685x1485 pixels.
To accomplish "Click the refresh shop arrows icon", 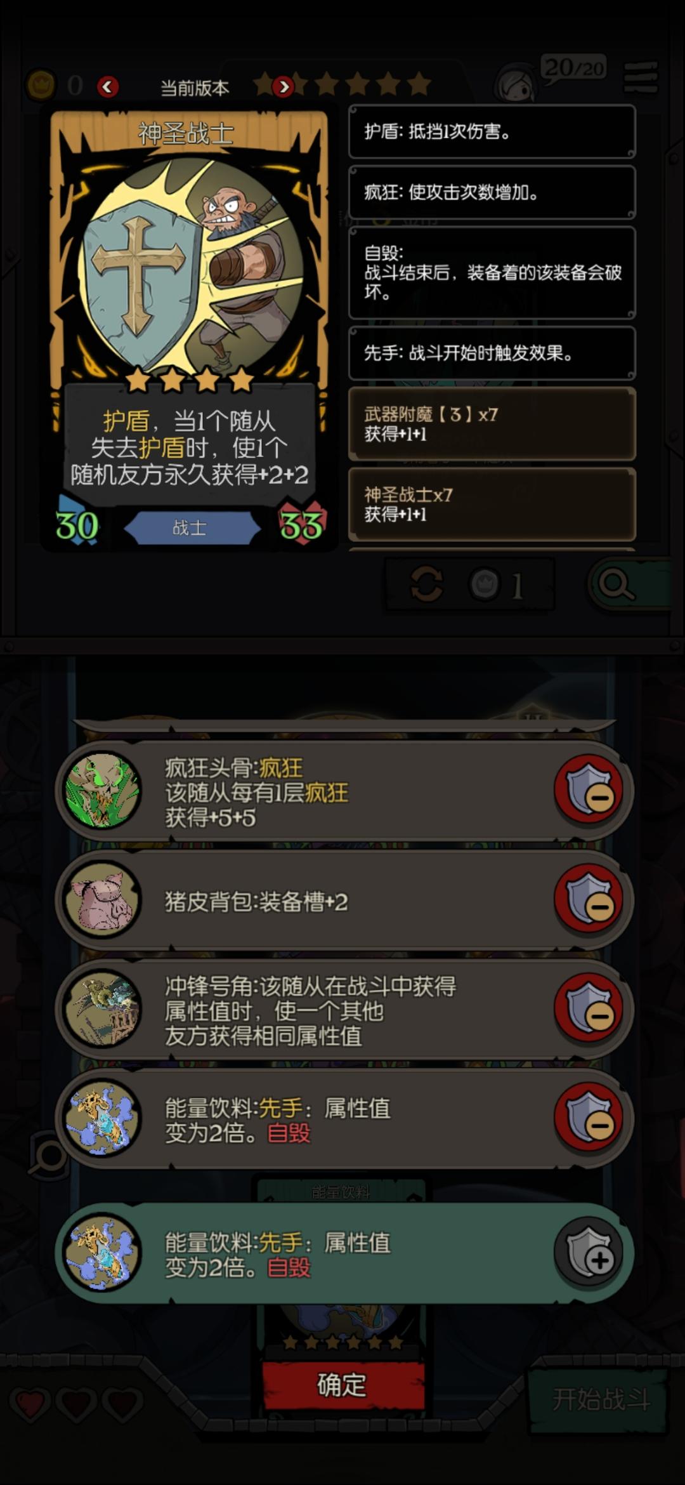I will pyautogui.click(x=427, y=583).
